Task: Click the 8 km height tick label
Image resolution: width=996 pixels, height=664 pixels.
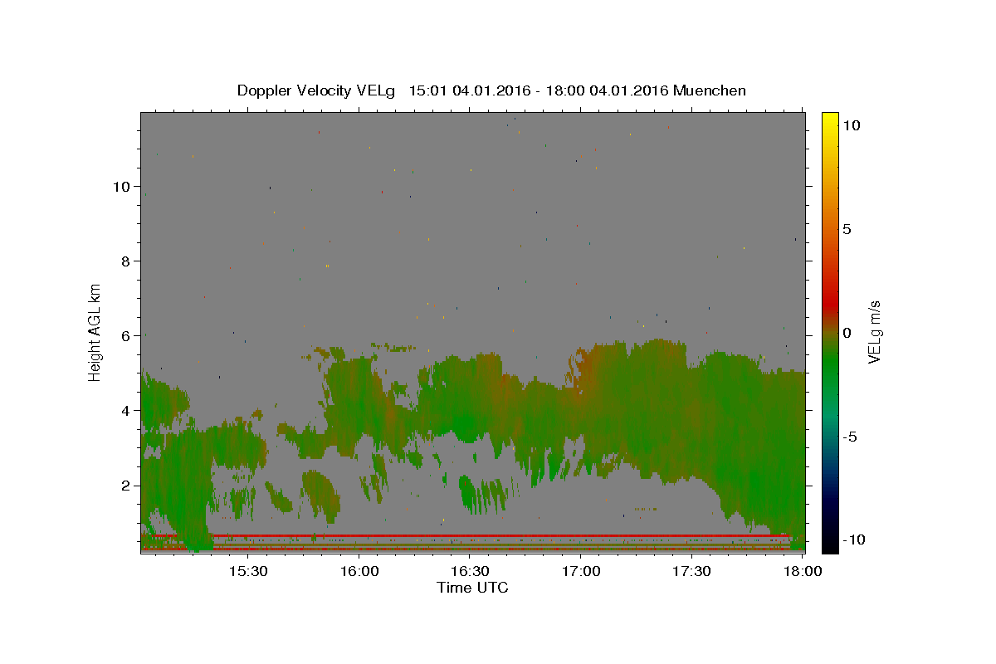Action: (126, 261)
